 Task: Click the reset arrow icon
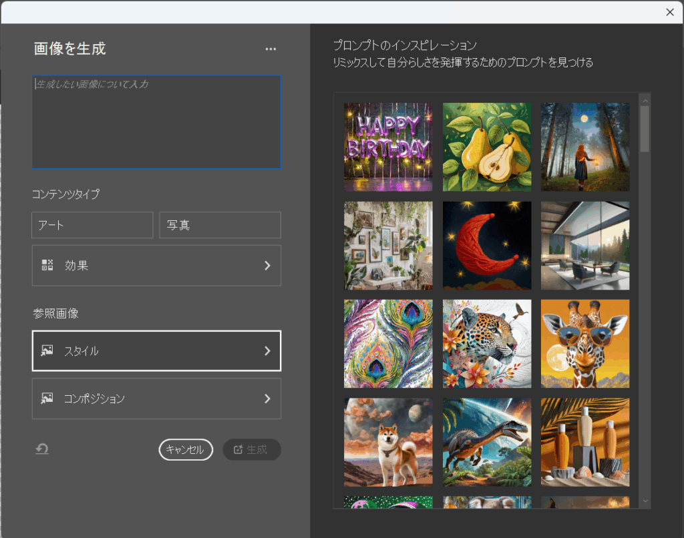[x=42, y=449]
